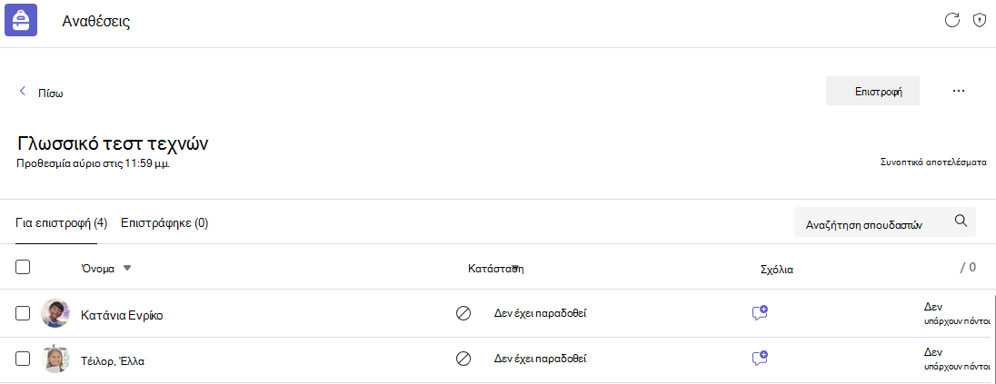Open the Συνοπτικά αποτελέσματα link

pyautogui.click(x=933, y=162)
